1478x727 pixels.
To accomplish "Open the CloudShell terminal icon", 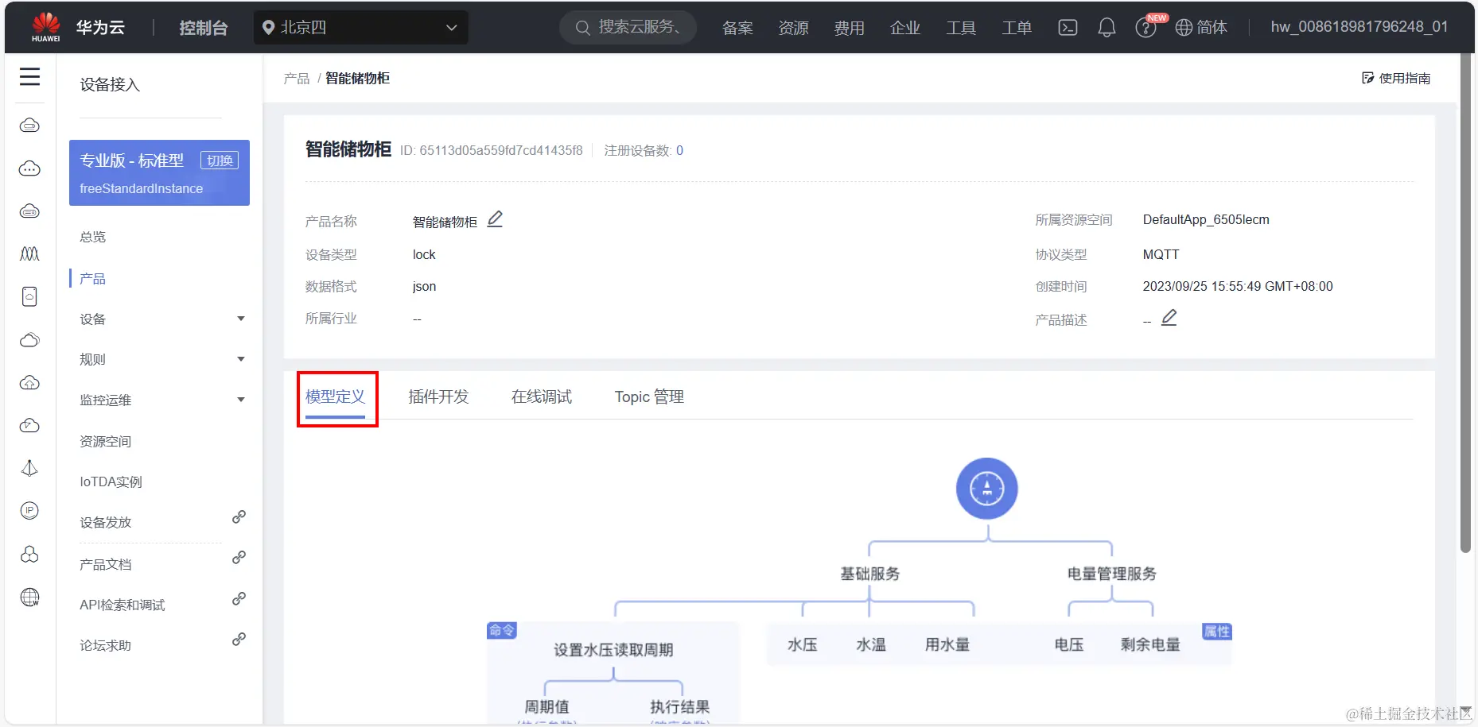I will point(1068,28).
